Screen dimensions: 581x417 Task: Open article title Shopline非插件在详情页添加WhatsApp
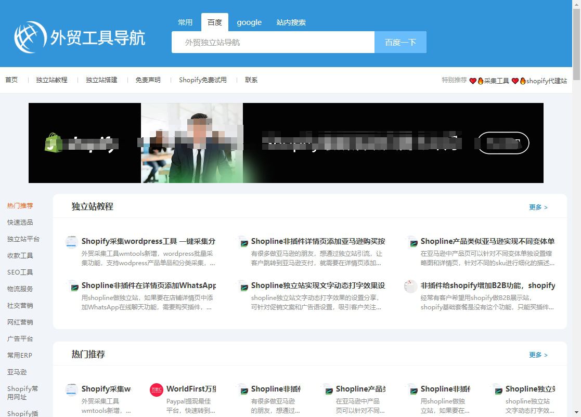click(x=149, y=285)
